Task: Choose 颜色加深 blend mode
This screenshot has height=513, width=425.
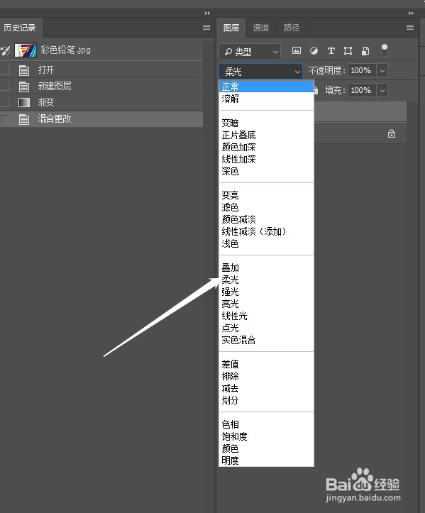Action: point(266,147)
